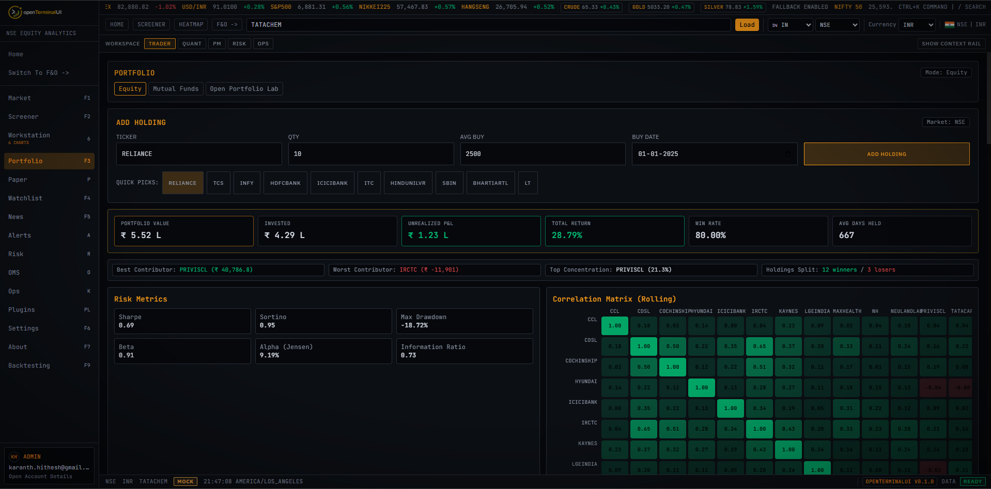The width and height of the screenshot is (991, 489).
Task: Open News in the sidebar
Action: click(x=49, y=217)
